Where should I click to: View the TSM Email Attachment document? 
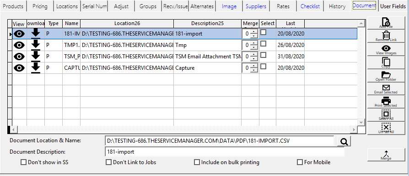coord(19,57)
